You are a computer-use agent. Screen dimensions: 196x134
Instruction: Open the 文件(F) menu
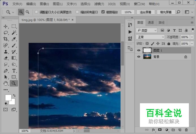tap(17, 4)
